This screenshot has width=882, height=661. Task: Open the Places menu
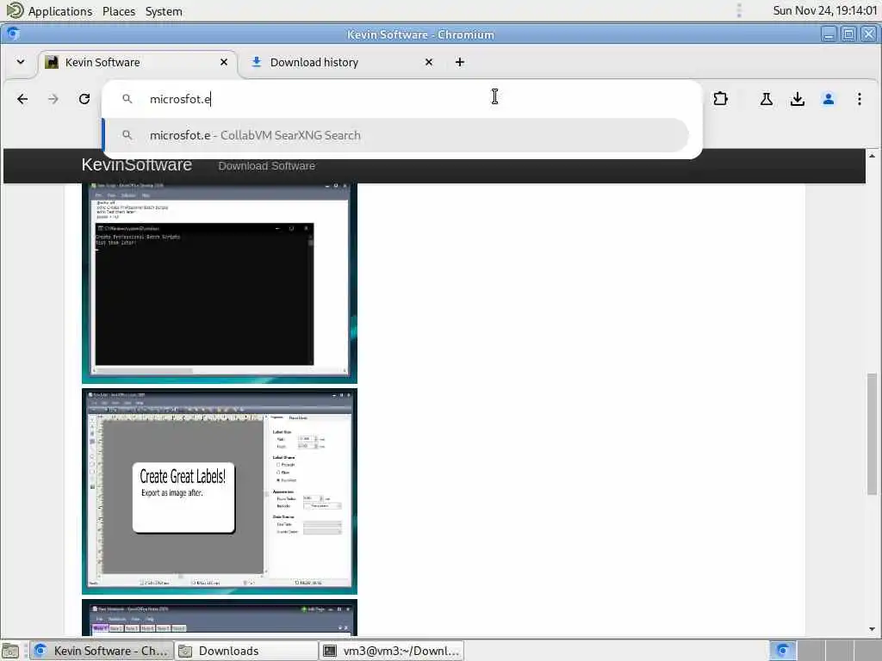click(x=119, y=10)
